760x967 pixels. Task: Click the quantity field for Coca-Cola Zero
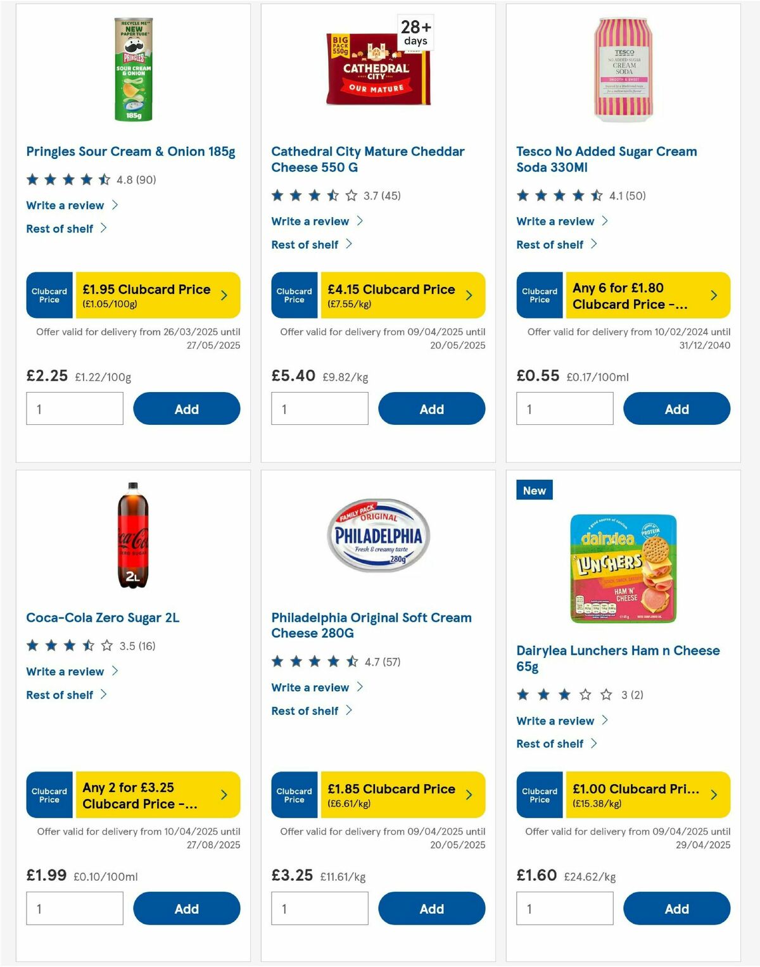pyautogui.click(x=74, y=908)
